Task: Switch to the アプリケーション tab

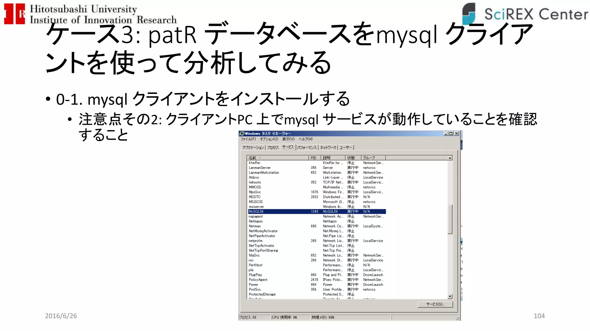Action: [x=253, y=147]
